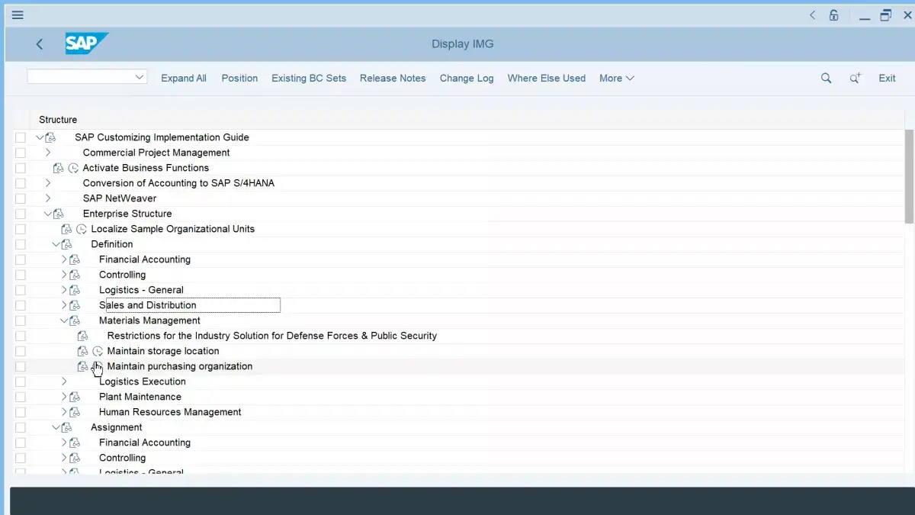
Task: Expand the Sales and Distribution node
Action: [x=64, y=305]
